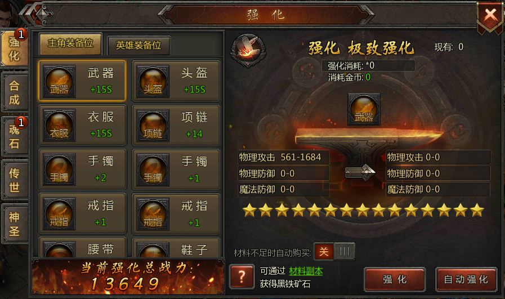The image size is (505, 299).
Task: Open the 合成 side tab
Action: [14, 93]
